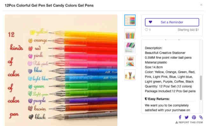Click the Set a Reminder button
This screenshot has height=126, width=206.
pyautogui.click(x=172, y=22)
